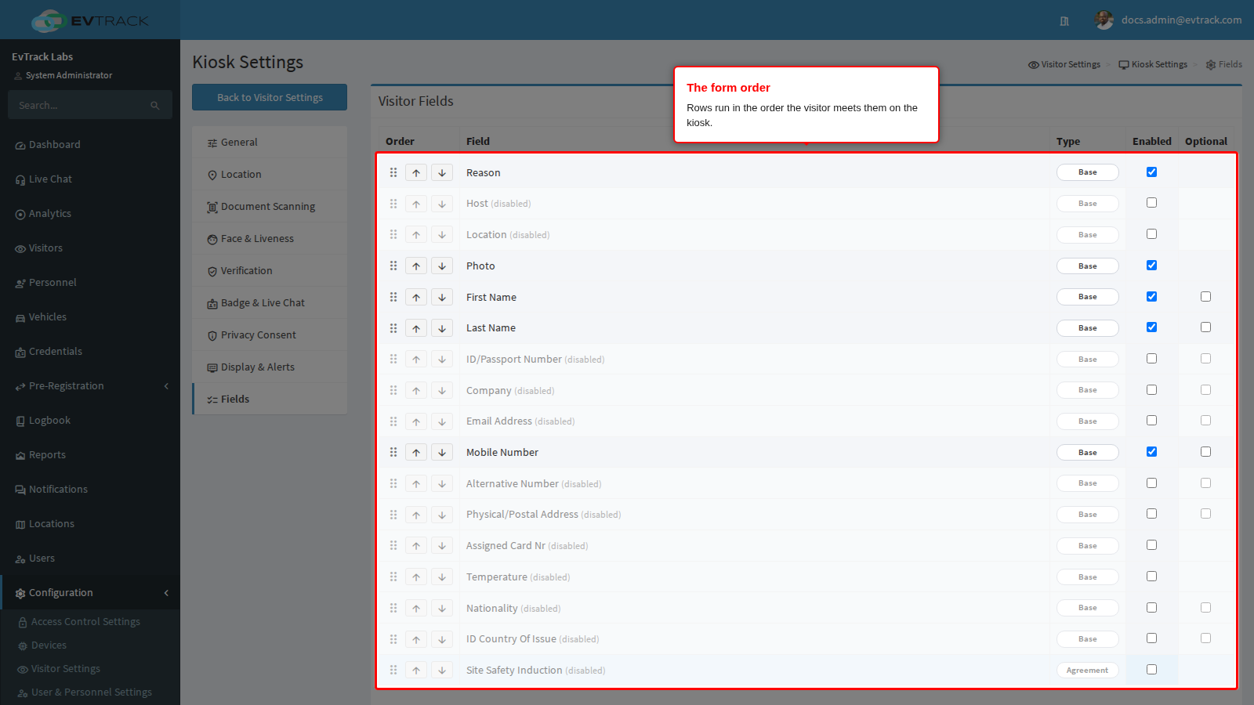Viewport: 1254px width, 705px height.
Task: Click Back to Visitor Settings button
Action: pyautogui.click(x=270, y=97)
